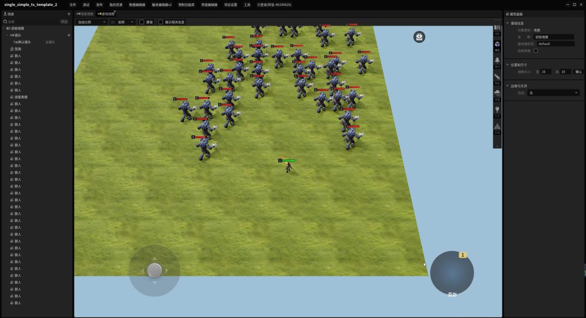Click the virtual joystick knob
586x318 pixels.
tap(155, 270)
